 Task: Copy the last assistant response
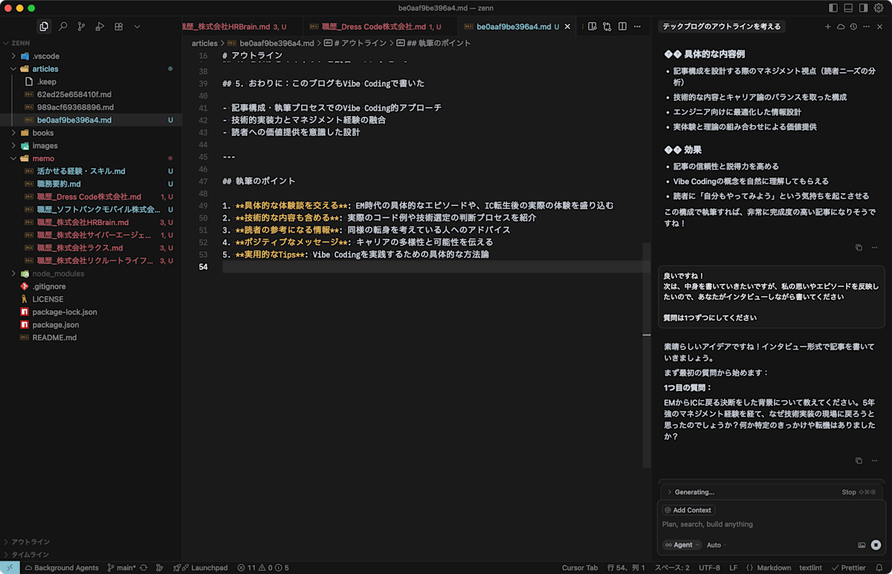859,461
